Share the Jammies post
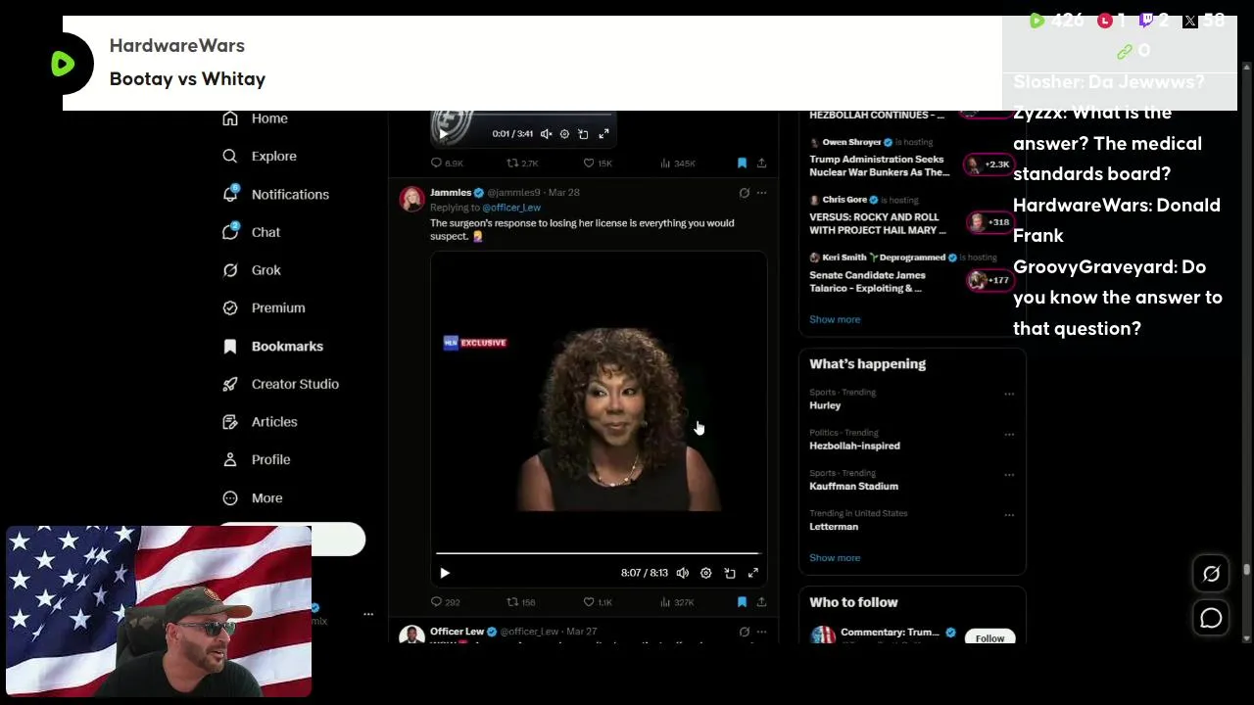 click(761, 602)
